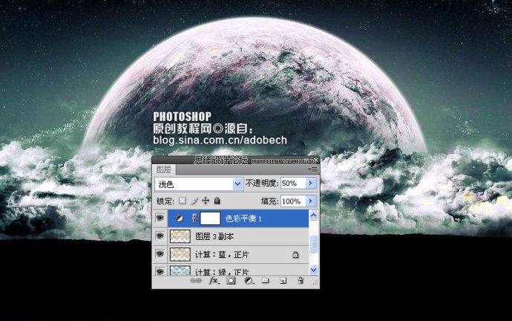Create a new layer group
The width and height of the screenshot is (512, 321).
pos(266,280)
